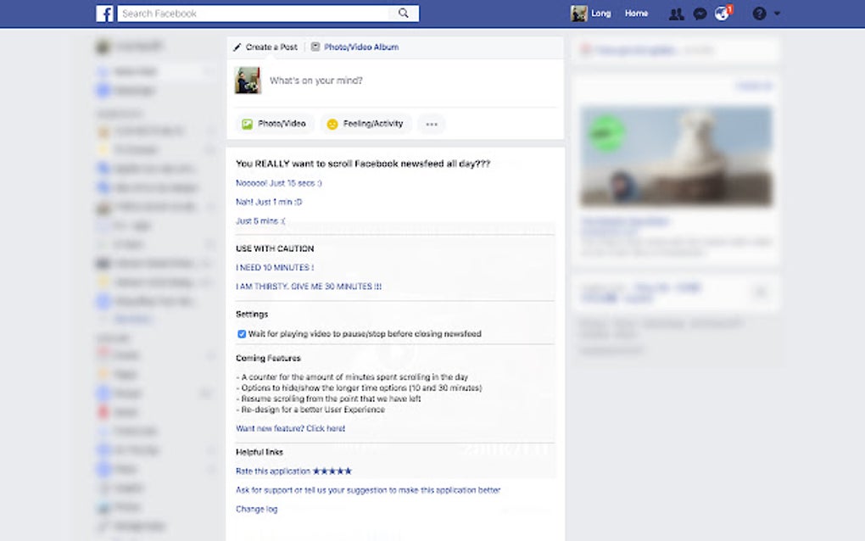Enable wait for playing video before closing newsfeed
The image size is (865, 541).
(242, 334)
